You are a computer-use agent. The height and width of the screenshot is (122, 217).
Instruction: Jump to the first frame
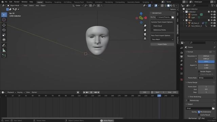[x=84, y=93]
